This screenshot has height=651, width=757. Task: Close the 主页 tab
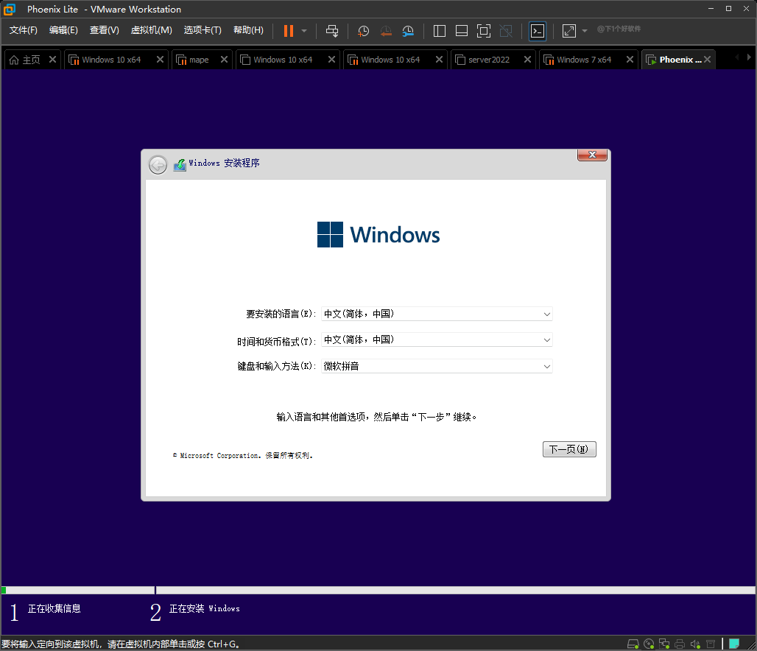click(x=52, y=60)
